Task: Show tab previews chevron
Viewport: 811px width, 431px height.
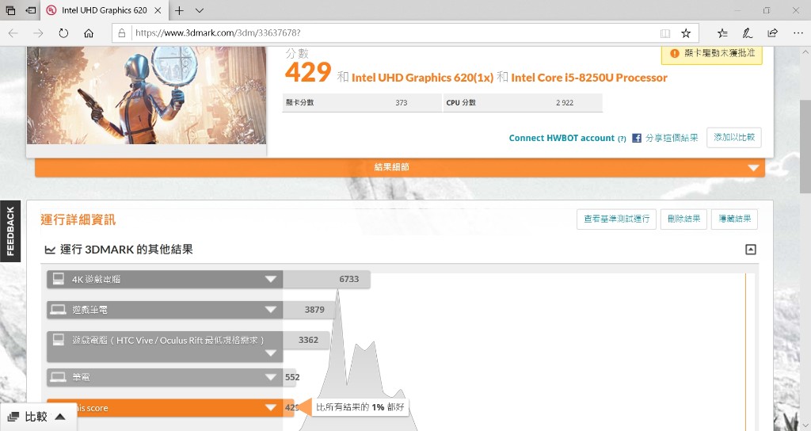Action: 199,10
